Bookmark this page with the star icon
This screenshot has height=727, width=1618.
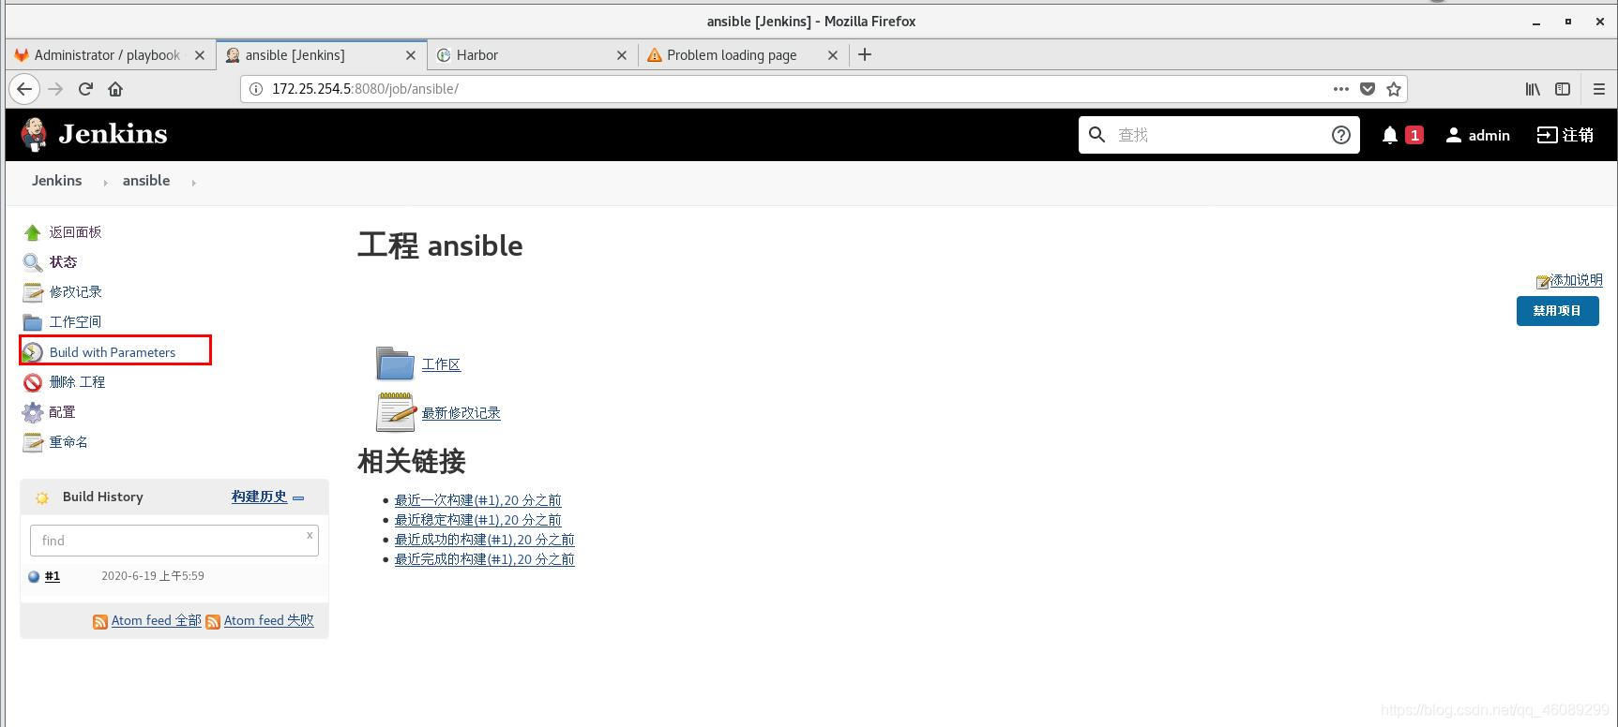(x=1394, y=89)
